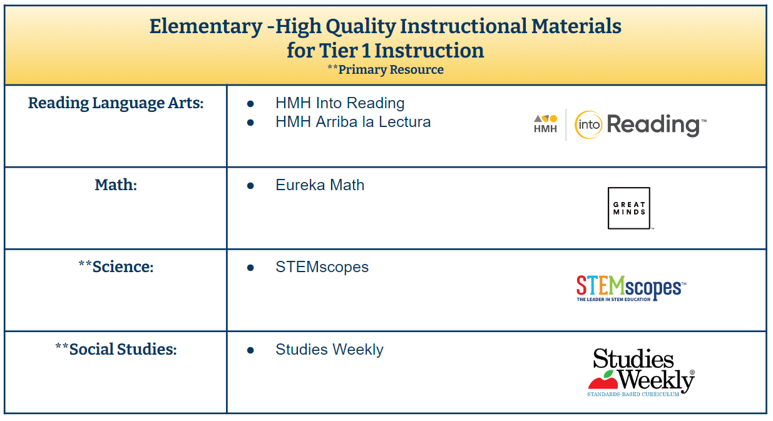Click the orange 'into' circle emblem
773x421 pixels.
(x=588, y=124)
